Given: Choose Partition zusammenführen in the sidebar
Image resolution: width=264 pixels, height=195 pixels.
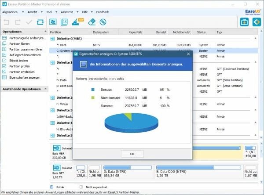Looking at the screenshot, I should point(26,50).
